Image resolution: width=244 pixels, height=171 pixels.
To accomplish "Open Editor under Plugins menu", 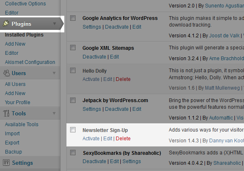I will tap(12, 53).
